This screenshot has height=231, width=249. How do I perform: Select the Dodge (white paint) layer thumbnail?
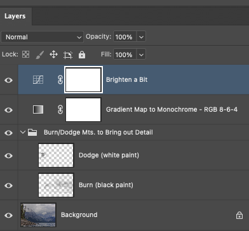[x=56, y=155]
